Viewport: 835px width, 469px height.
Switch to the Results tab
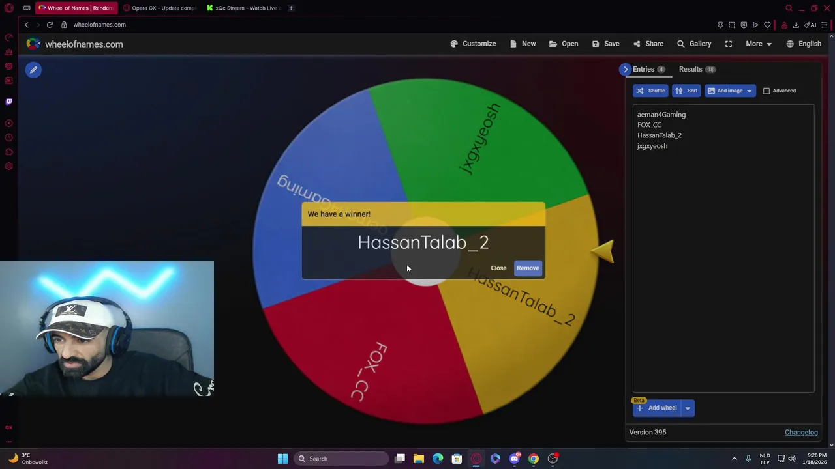[x=697, y=69]
